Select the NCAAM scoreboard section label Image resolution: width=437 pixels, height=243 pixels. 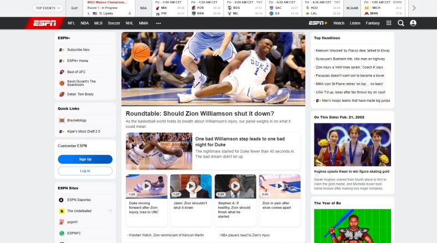[352, 8]
